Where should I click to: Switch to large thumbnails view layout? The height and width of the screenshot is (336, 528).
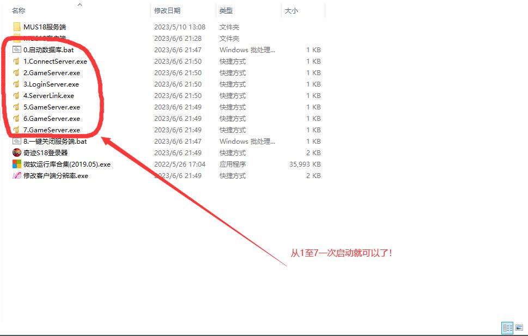click(x=519, y=328)
